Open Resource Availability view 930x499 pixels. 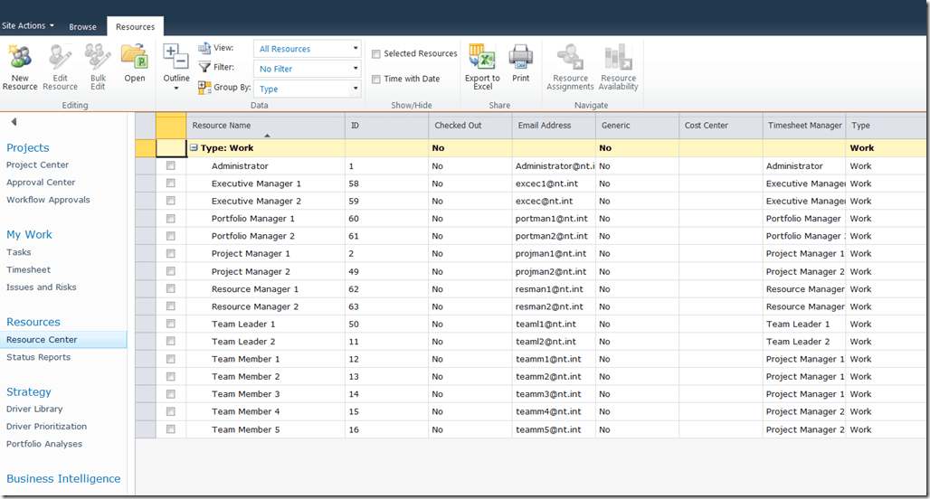tap(619, 59)
